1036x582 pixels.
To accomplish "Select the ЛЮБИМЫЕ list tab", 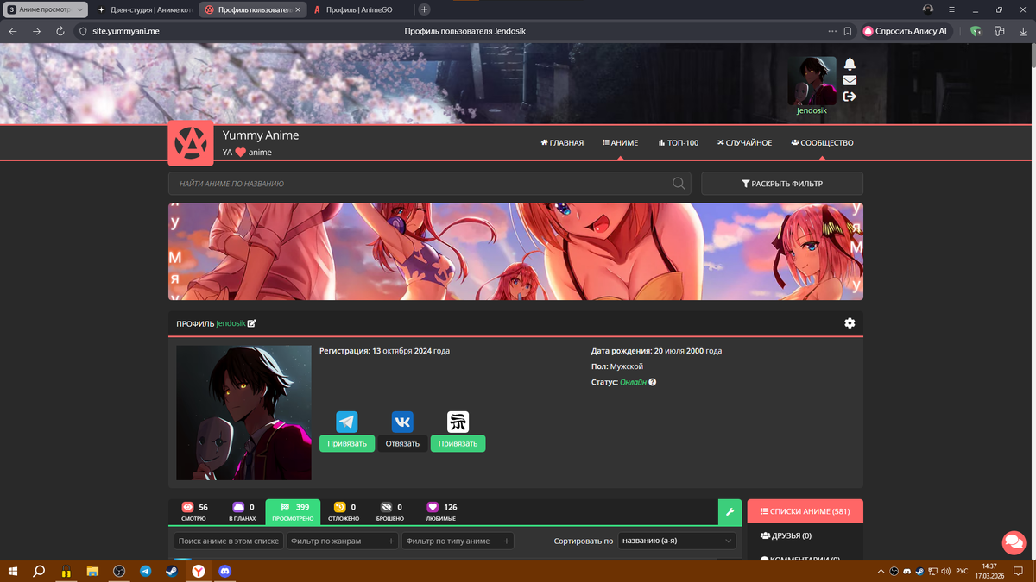I will coord(441,512).
